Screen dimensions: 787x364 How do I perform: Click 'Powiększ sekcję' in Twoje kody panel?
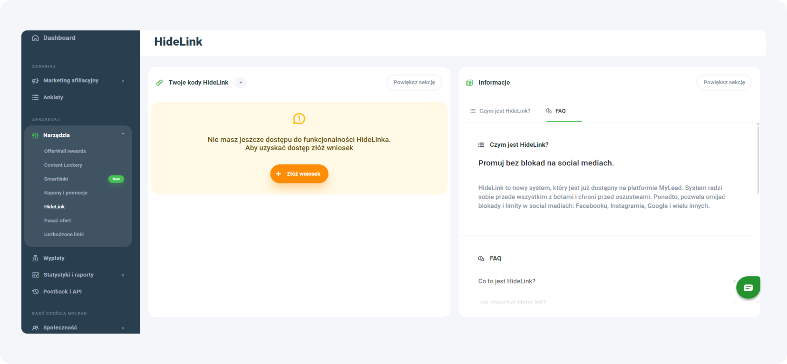point(414,83)
